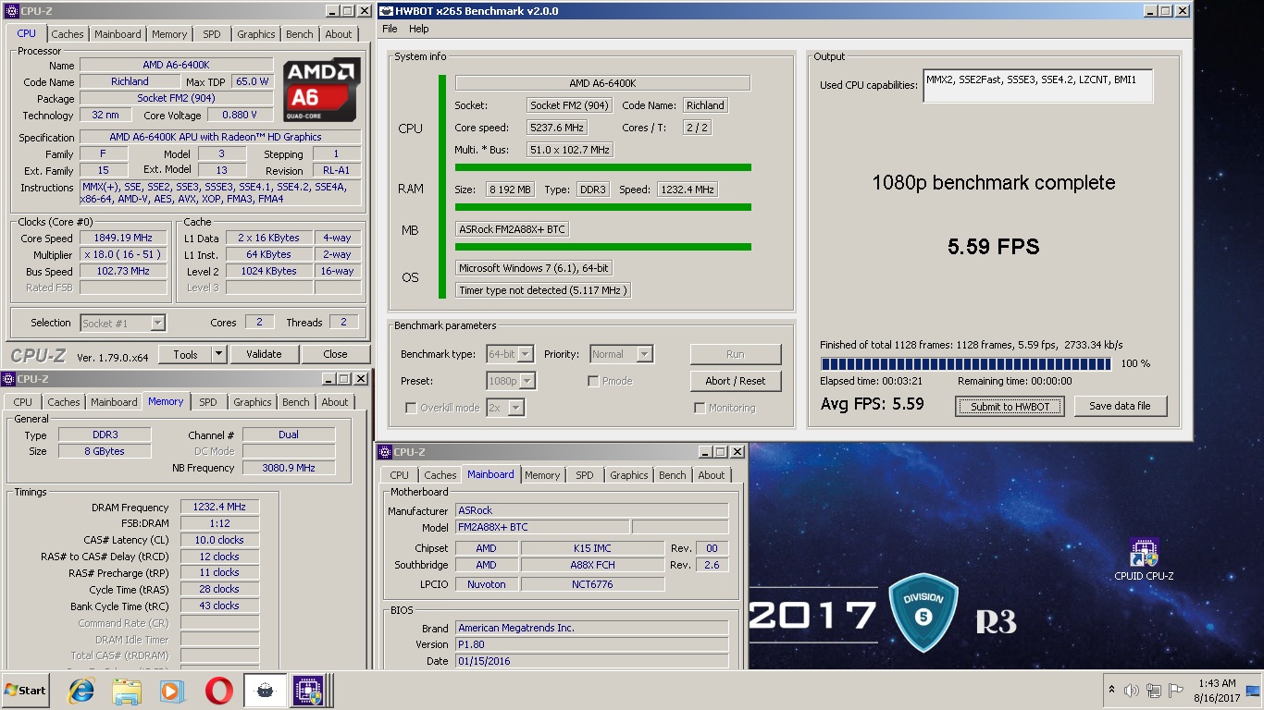Open Graphics tab in CPU-Z Mainboard window
1264x710 pixels.
[629, 475]
